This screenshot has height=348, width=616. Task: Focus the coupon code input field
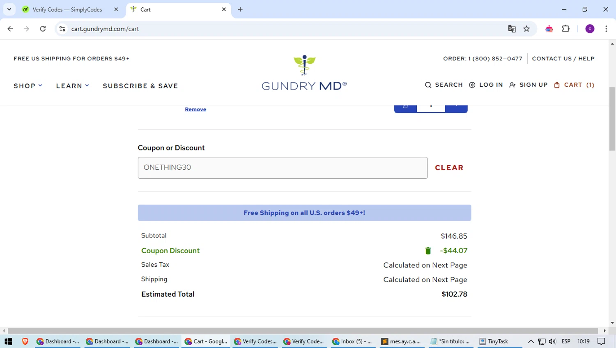click(283, 168)
